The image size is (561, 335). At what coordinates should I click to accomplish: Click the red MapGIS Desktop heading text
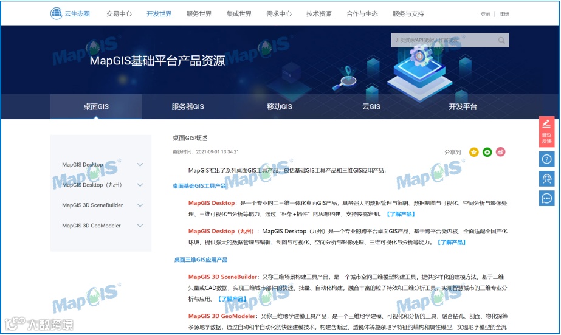(x=212, y=203)
